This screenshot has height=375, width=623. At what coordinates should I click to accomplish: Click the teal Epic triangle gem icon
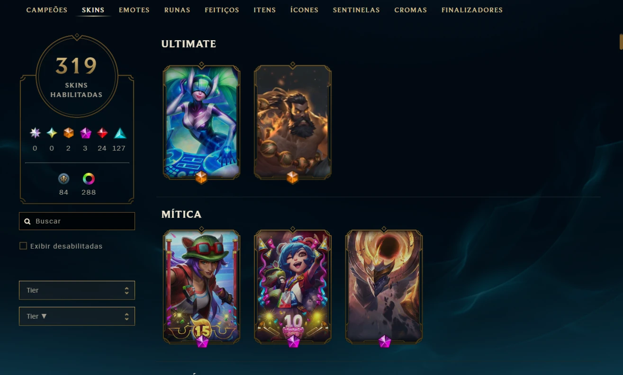coord(120,133)
